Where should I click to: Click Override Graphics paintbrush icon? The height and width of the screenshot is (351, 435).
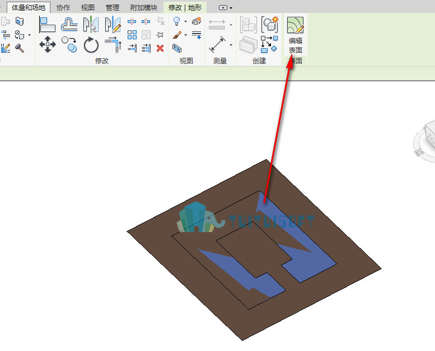pos(177,35)
